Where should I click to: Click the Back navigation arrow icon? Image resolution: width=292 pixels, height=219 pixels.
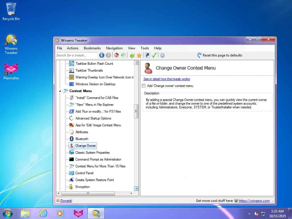click(102, 55)
